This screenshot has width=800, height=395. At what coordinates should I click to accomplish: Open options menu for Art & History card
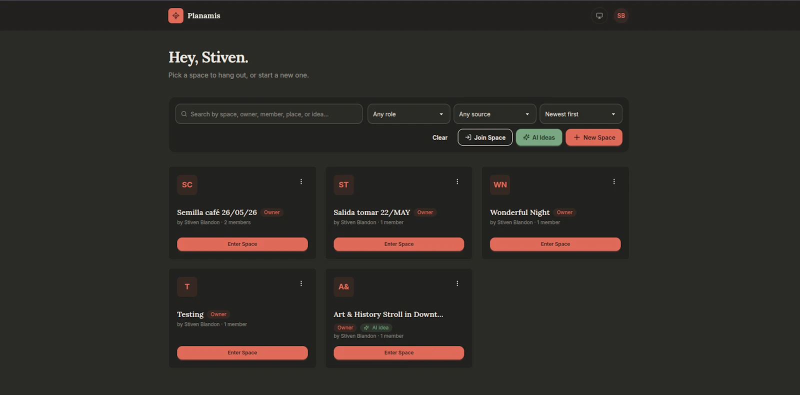click(x=457, y=283)
